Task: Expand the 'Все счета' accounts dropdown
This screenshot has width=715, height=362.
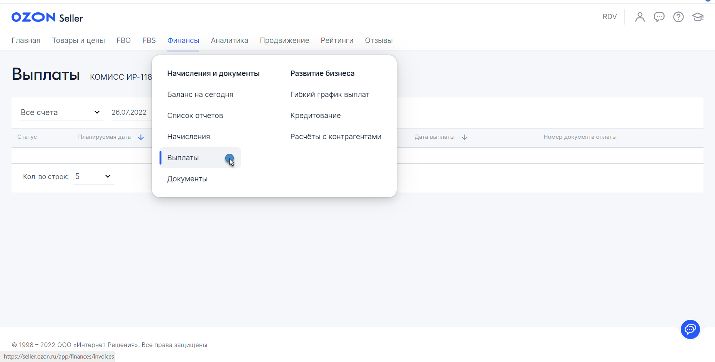Action: (x=61, y=112)
